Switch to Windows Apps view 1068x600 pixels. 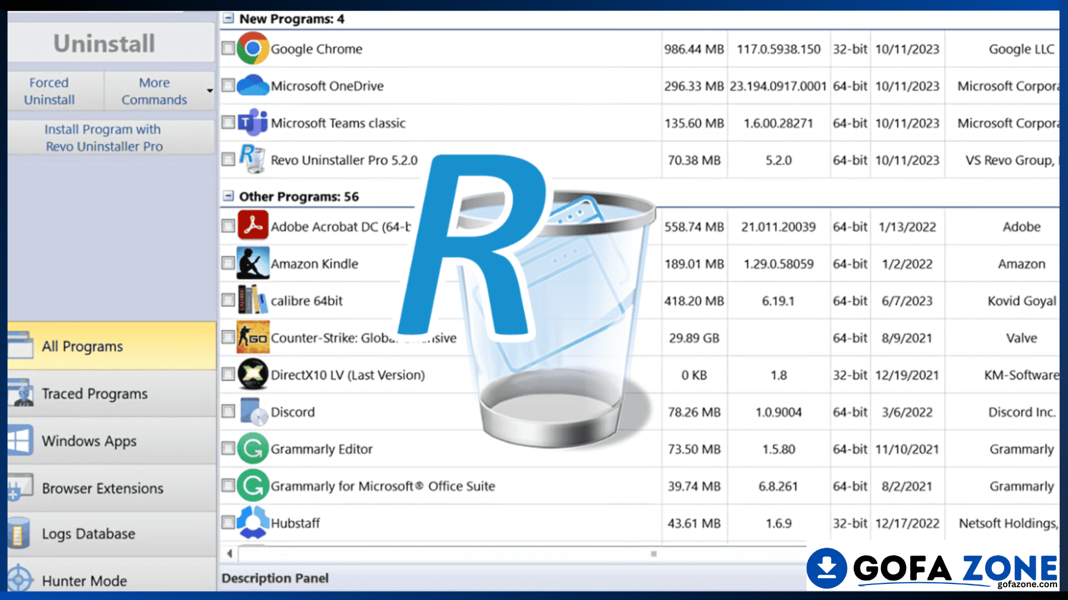pos(112,441)
